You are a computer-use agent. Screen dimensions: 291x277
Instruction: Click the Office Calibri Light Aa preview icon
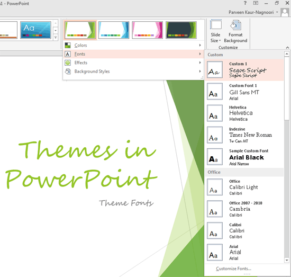tap(215, 187)
